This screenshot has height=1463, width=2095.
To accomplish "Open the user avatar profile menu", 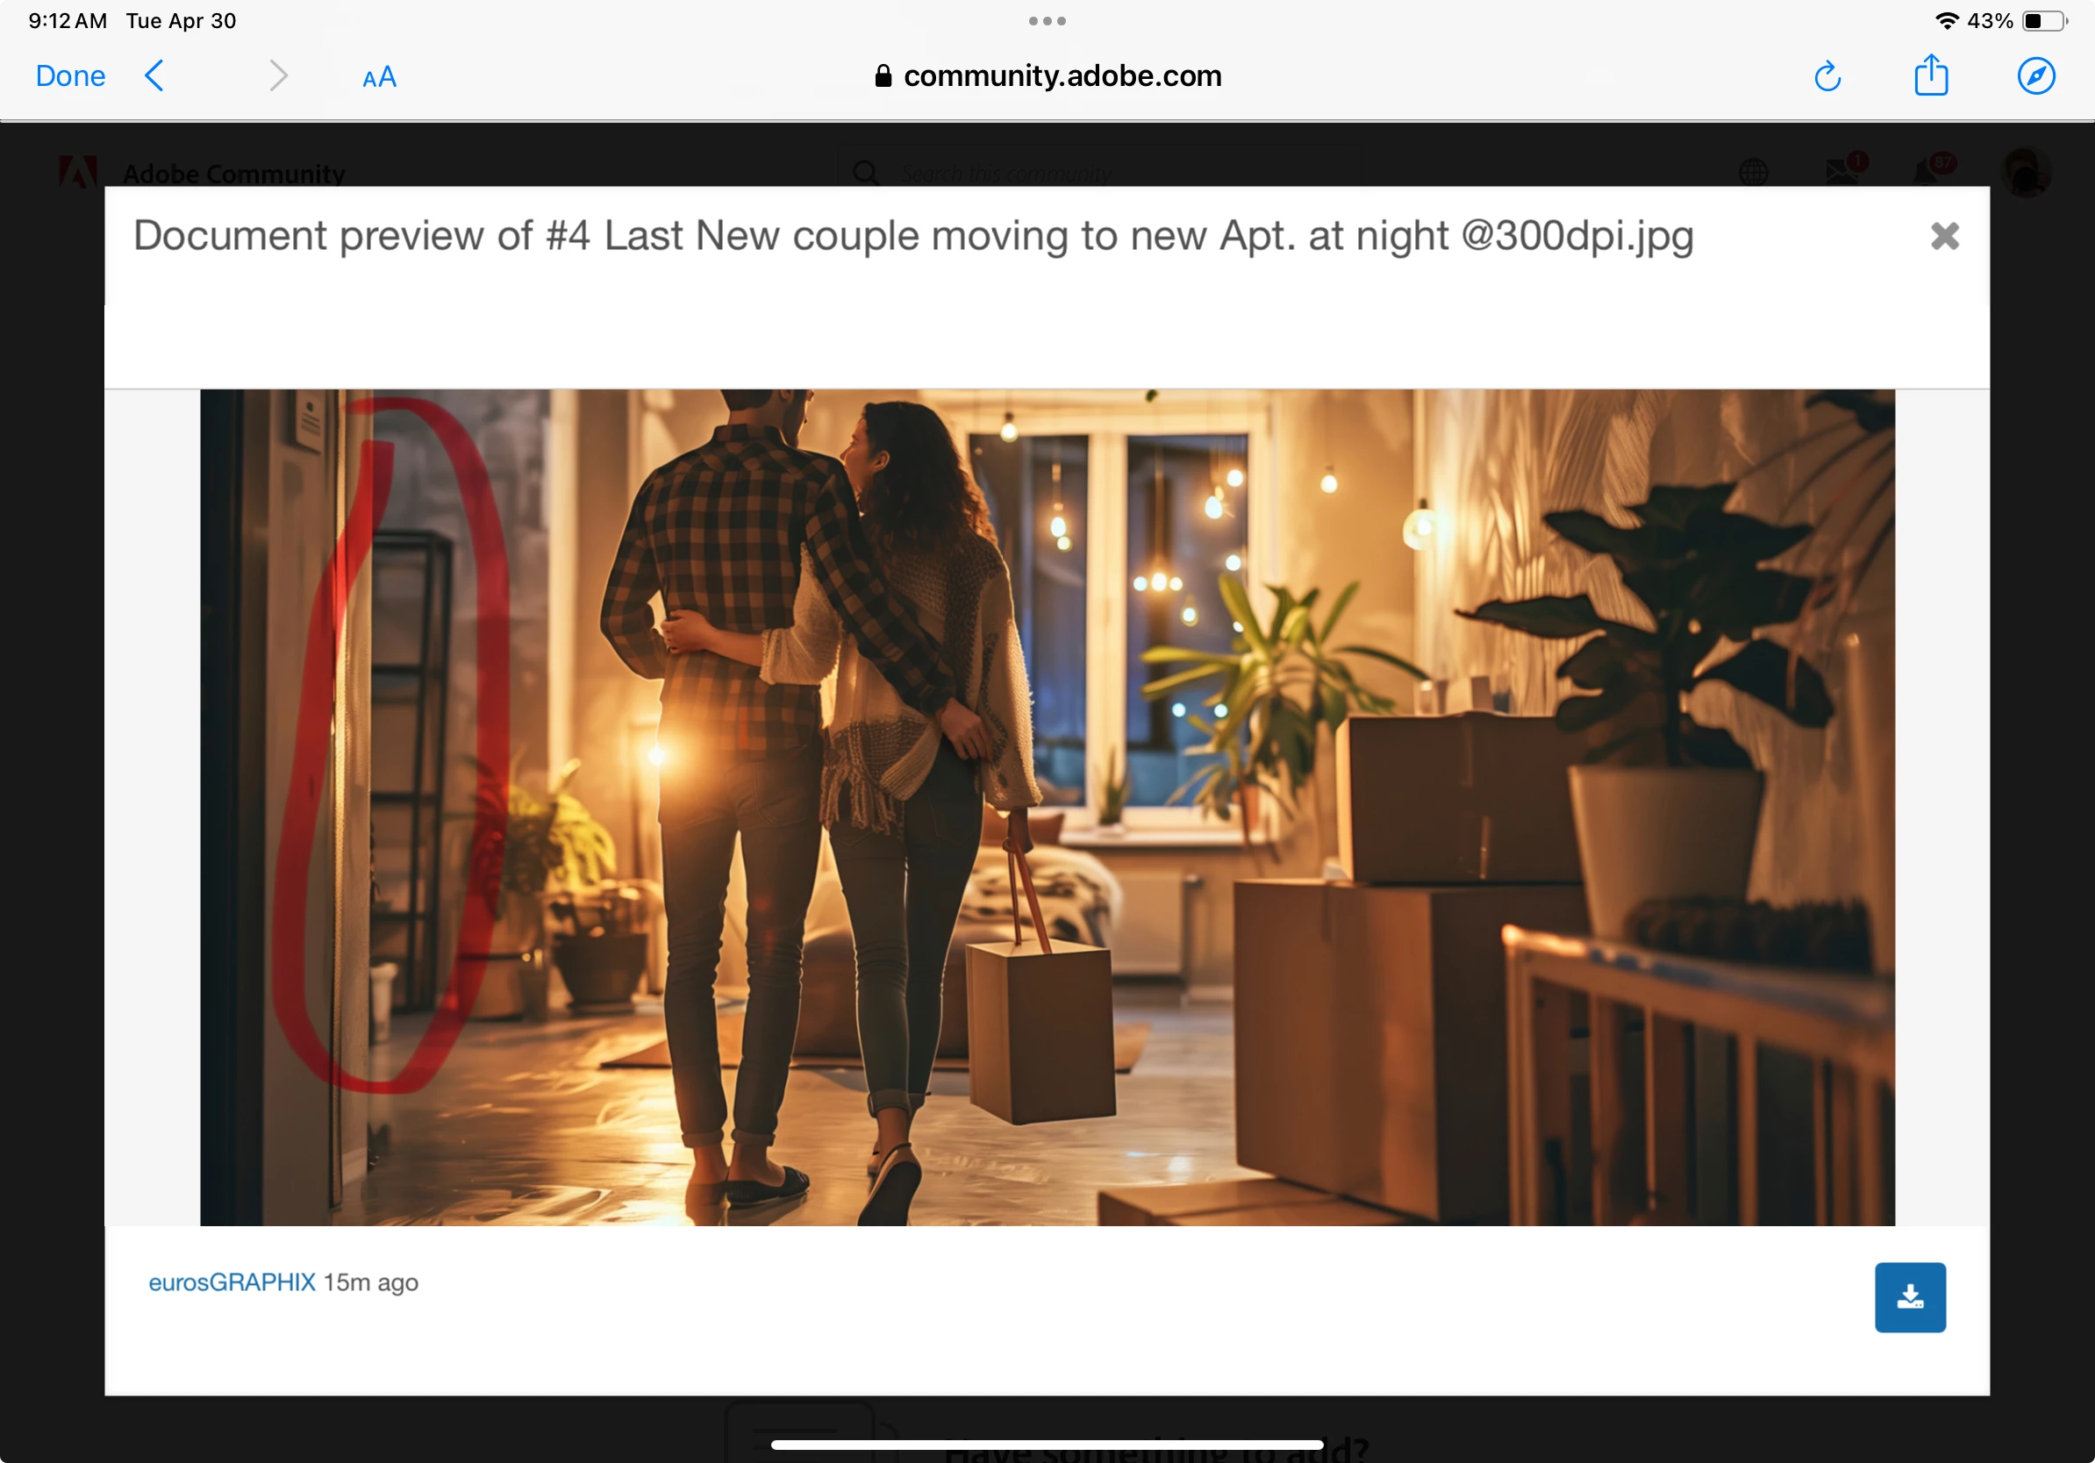I will point(2026,172).
